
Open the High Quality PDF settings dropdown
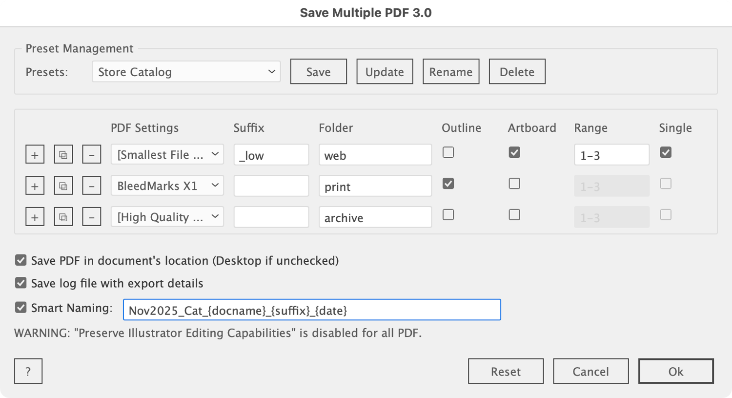[167, 217]
